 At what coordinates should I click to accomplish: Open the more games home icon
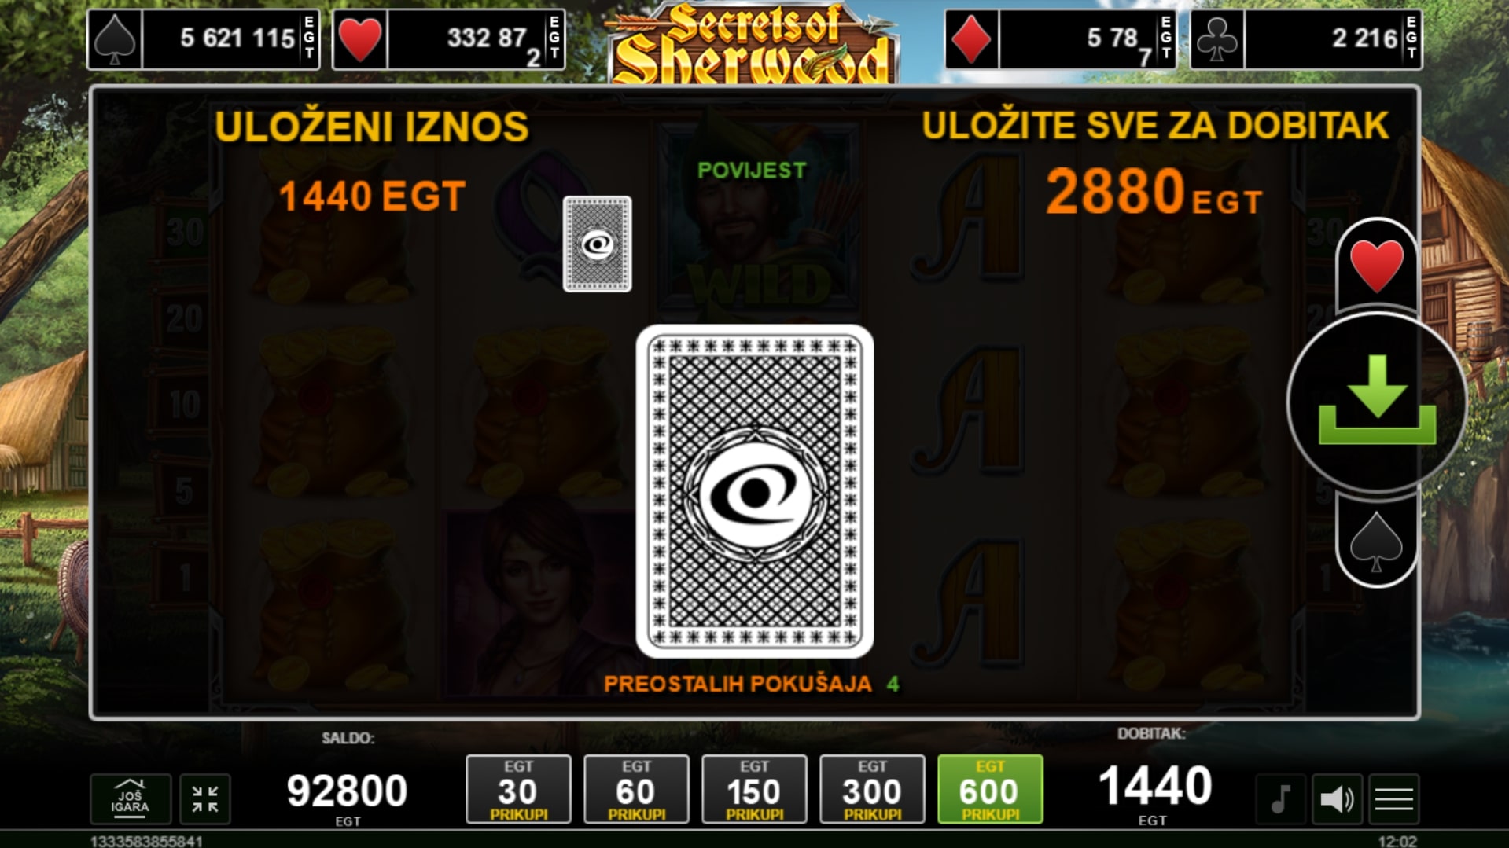(x=131, y=798)
